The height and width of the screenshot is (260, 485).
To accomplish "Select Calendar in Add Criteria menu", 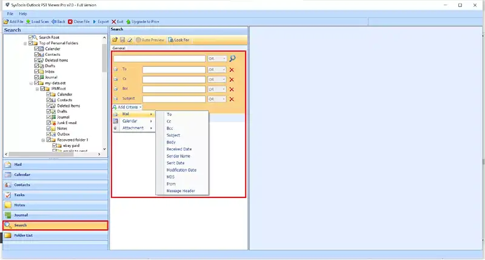I will (x=133, y=121).
